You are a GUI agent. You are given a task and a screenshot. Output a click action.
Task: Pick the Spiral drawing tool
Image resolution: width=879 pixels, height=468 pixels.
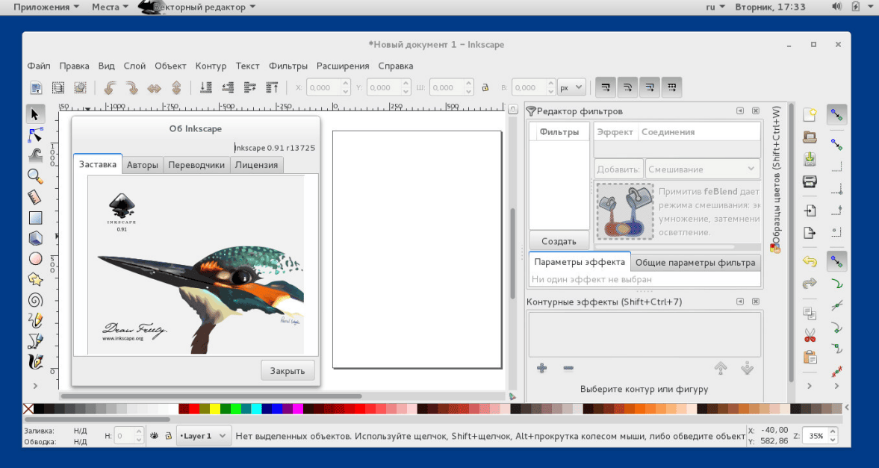[35, 299]
